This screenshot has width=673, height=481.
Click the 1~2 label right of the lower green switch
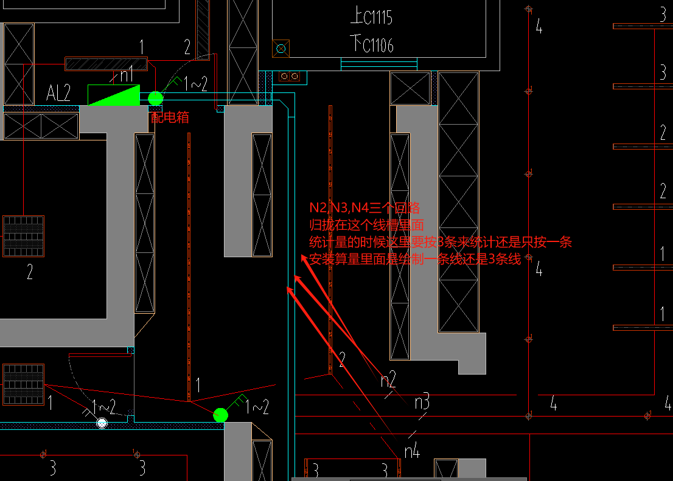point(257,406)
